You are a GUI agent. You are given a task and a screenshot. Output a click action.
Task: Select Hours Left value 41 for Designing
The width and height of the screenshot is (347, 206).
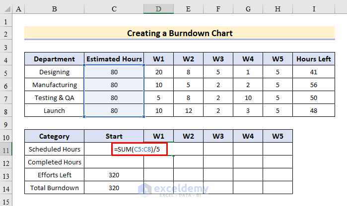313,72
